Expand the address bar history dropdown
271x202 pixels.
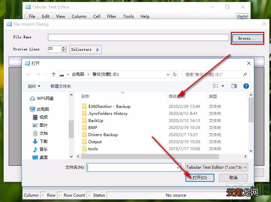pos(168,75)
